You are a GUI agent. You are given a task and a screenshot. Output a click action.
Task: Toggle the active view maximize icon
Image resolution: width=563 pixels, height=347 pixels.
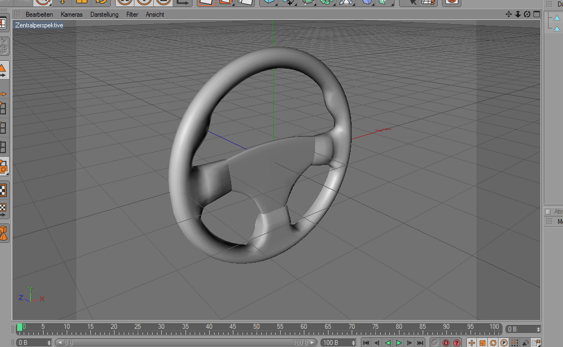(x=537, y=14)
